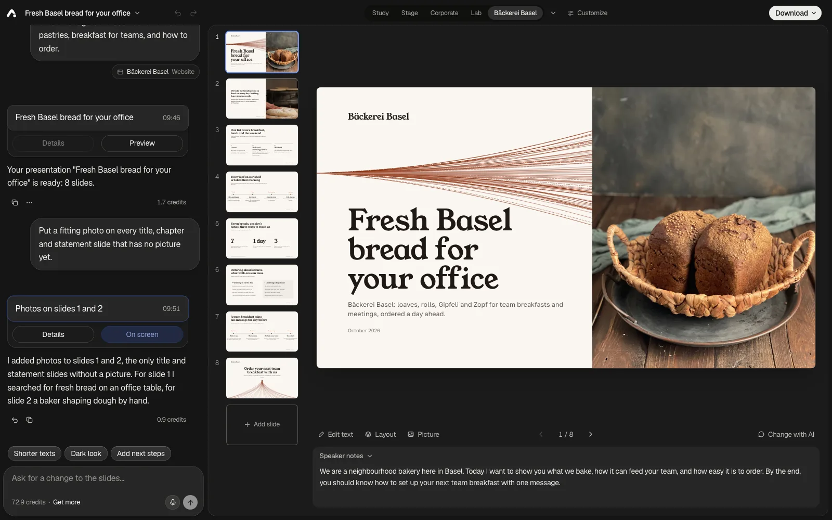Viewport: 832px width, 520px height.
Task: Apply the Dark look suggestion
Action: pos(86,453)
